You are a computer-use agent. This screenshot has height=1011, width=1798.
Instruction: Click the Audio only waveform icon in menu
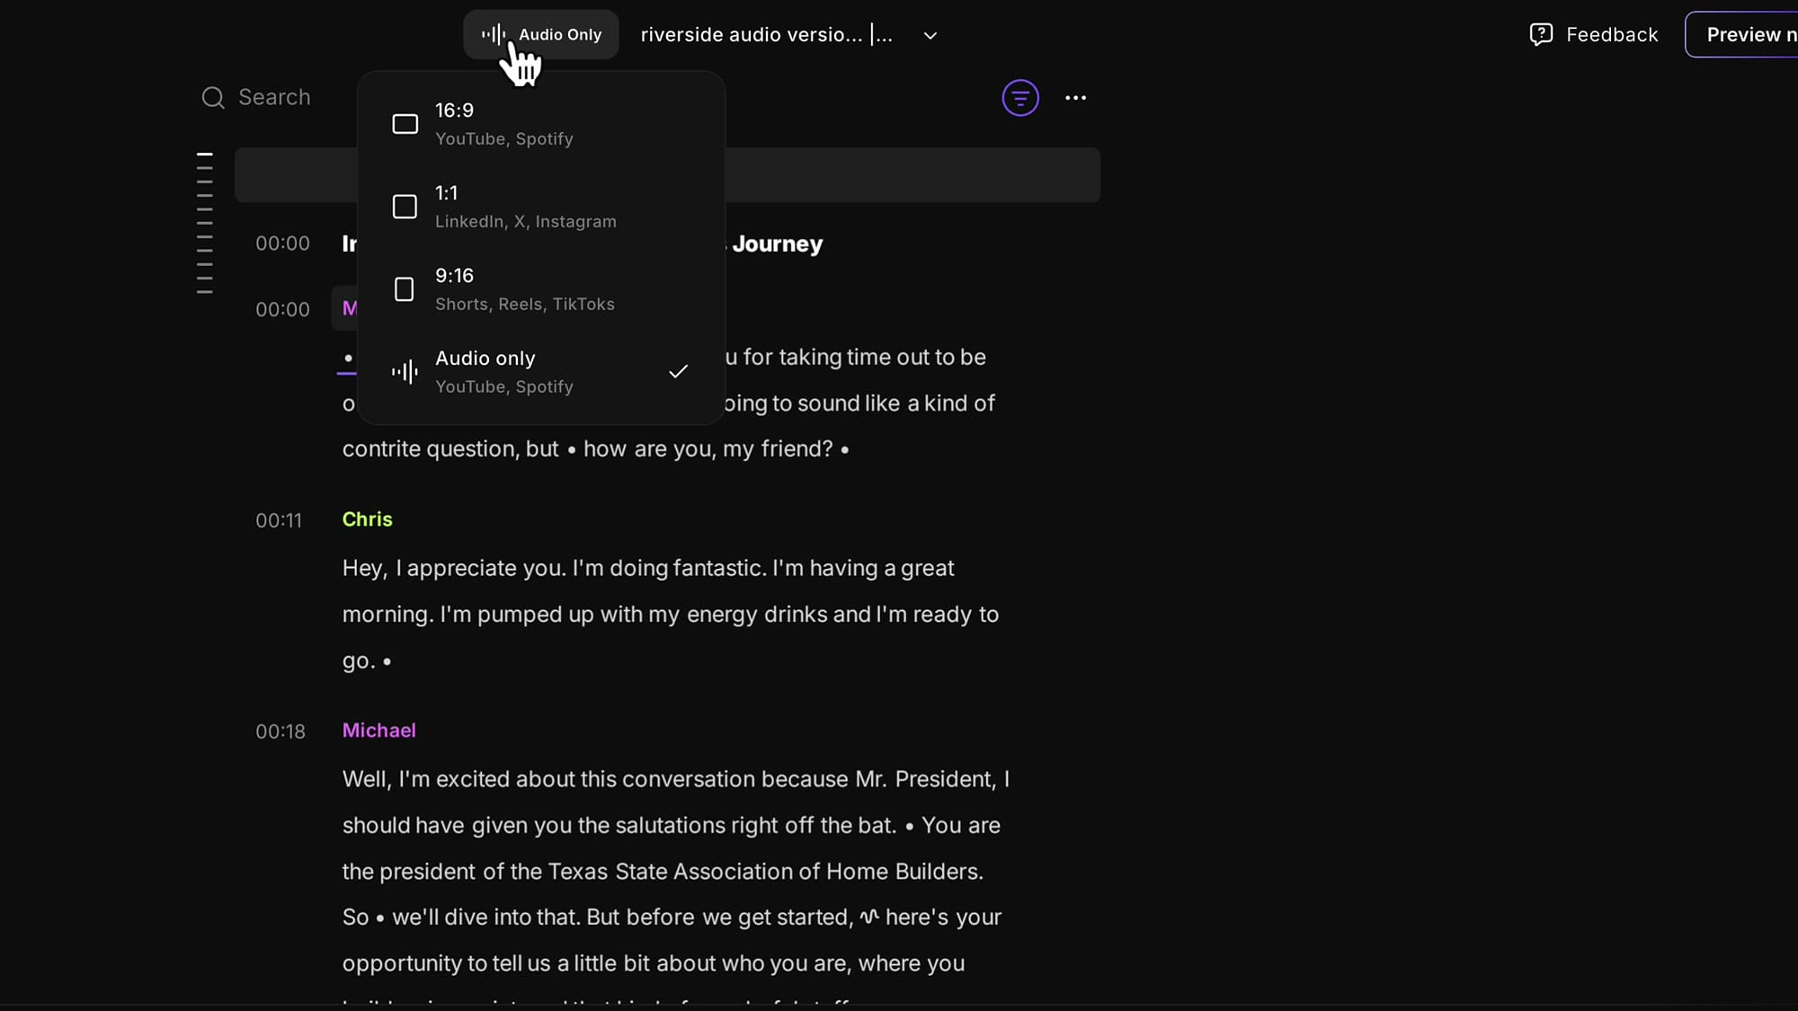pos(405,372)
